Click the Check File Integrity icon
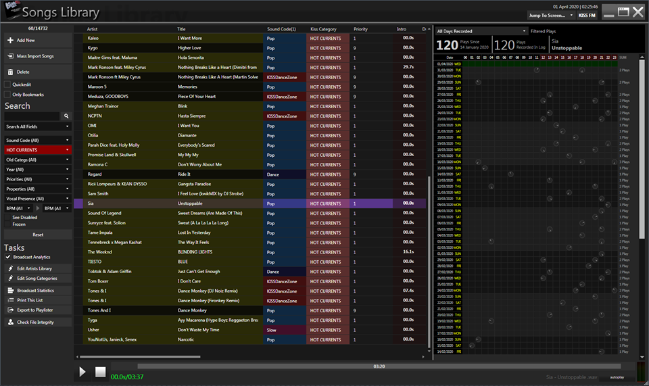 pyautogui.click(x=11, y=322)
